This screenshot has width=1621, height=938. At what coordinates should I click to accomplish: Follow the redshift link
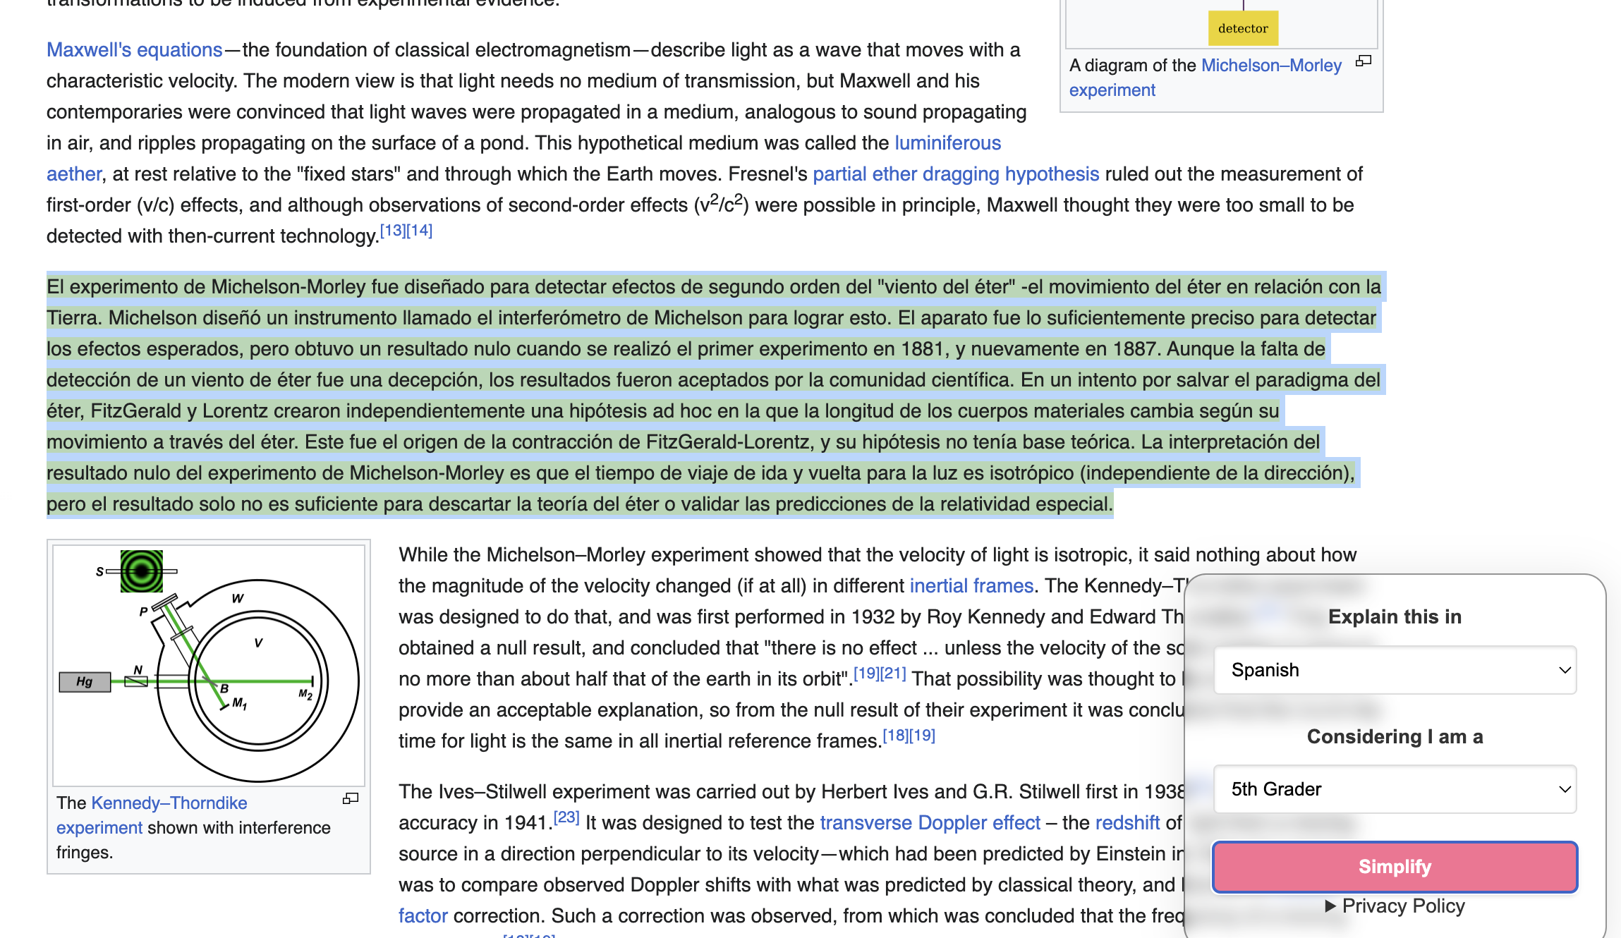pyautogui.click(x=1127, y=823)
